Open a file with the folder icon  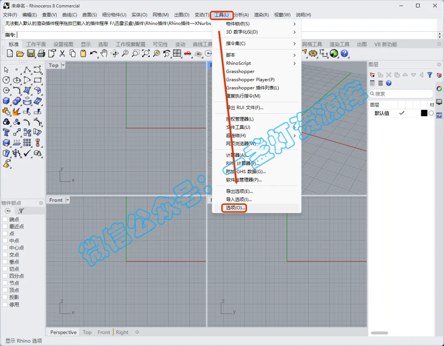[x=20, y=53]
